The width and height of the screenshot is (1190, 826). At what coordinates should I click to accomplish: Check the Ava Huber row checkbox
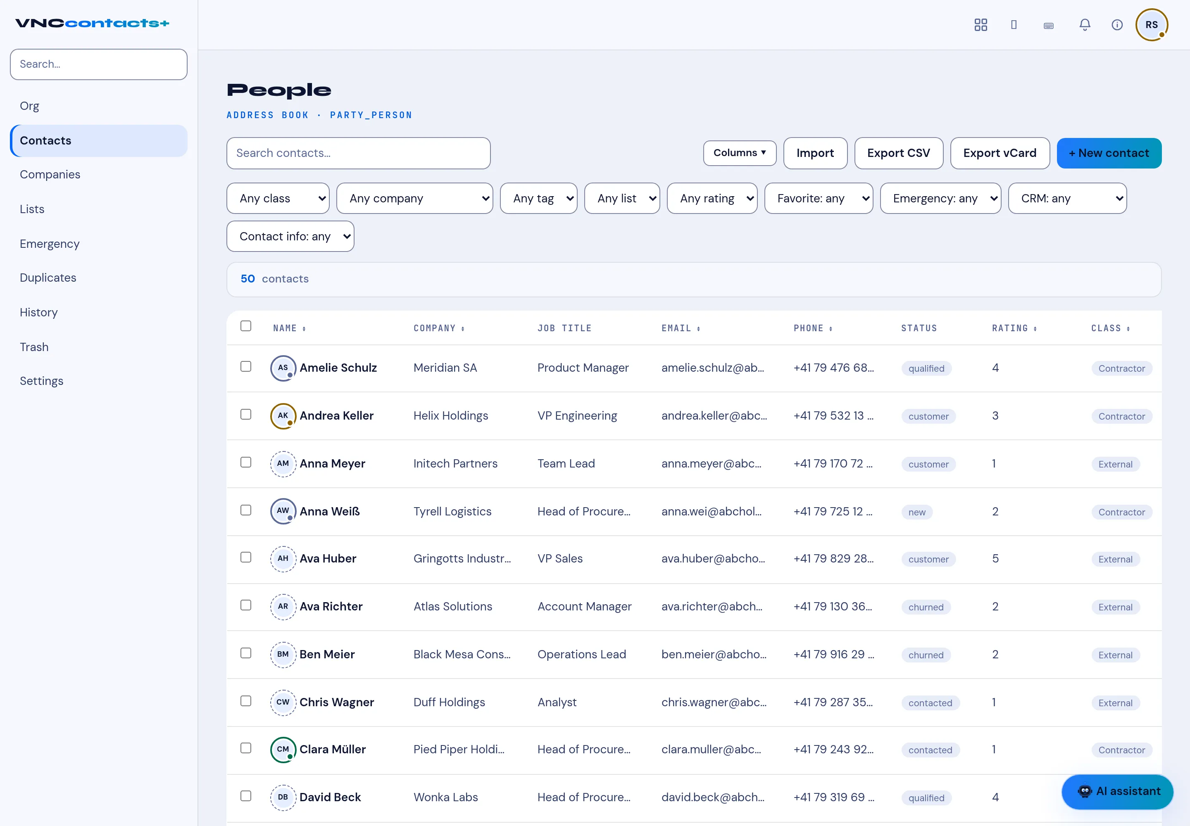coord(246,558)
